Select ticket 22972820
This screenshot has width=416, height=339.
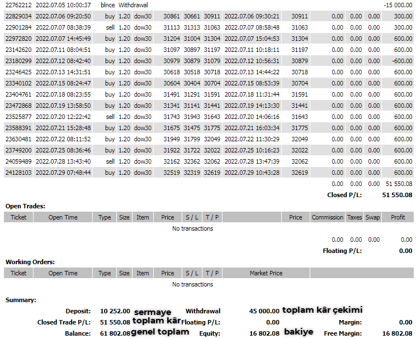point(18,39)
